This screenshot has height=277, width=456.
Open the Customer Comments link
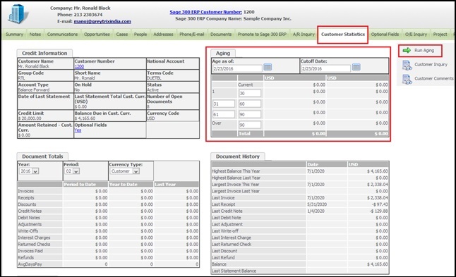[434, 78]
